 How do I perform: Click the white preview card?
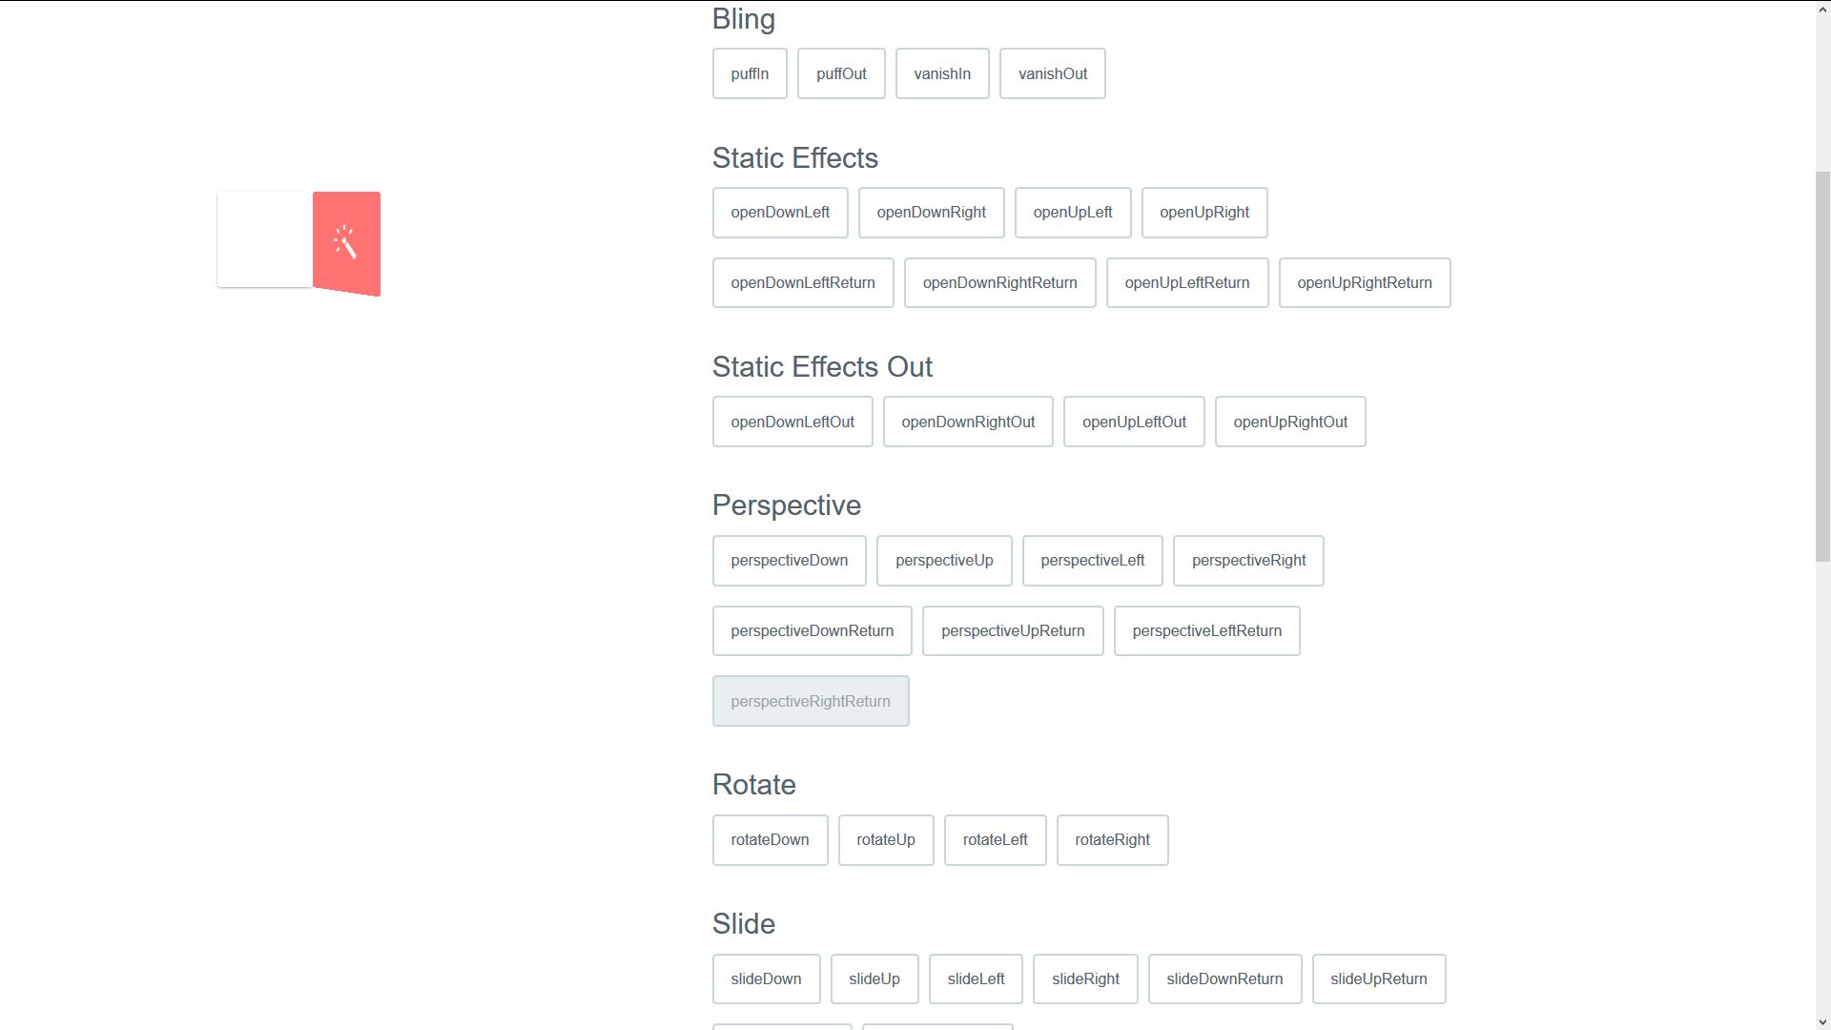(x=262, y=240)
